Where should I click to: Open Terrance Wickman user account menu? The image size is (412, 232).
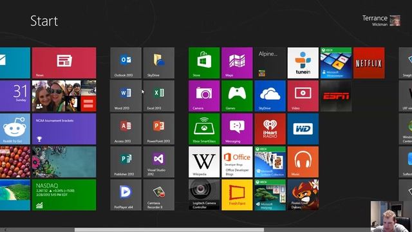click(x=381, y=21)
